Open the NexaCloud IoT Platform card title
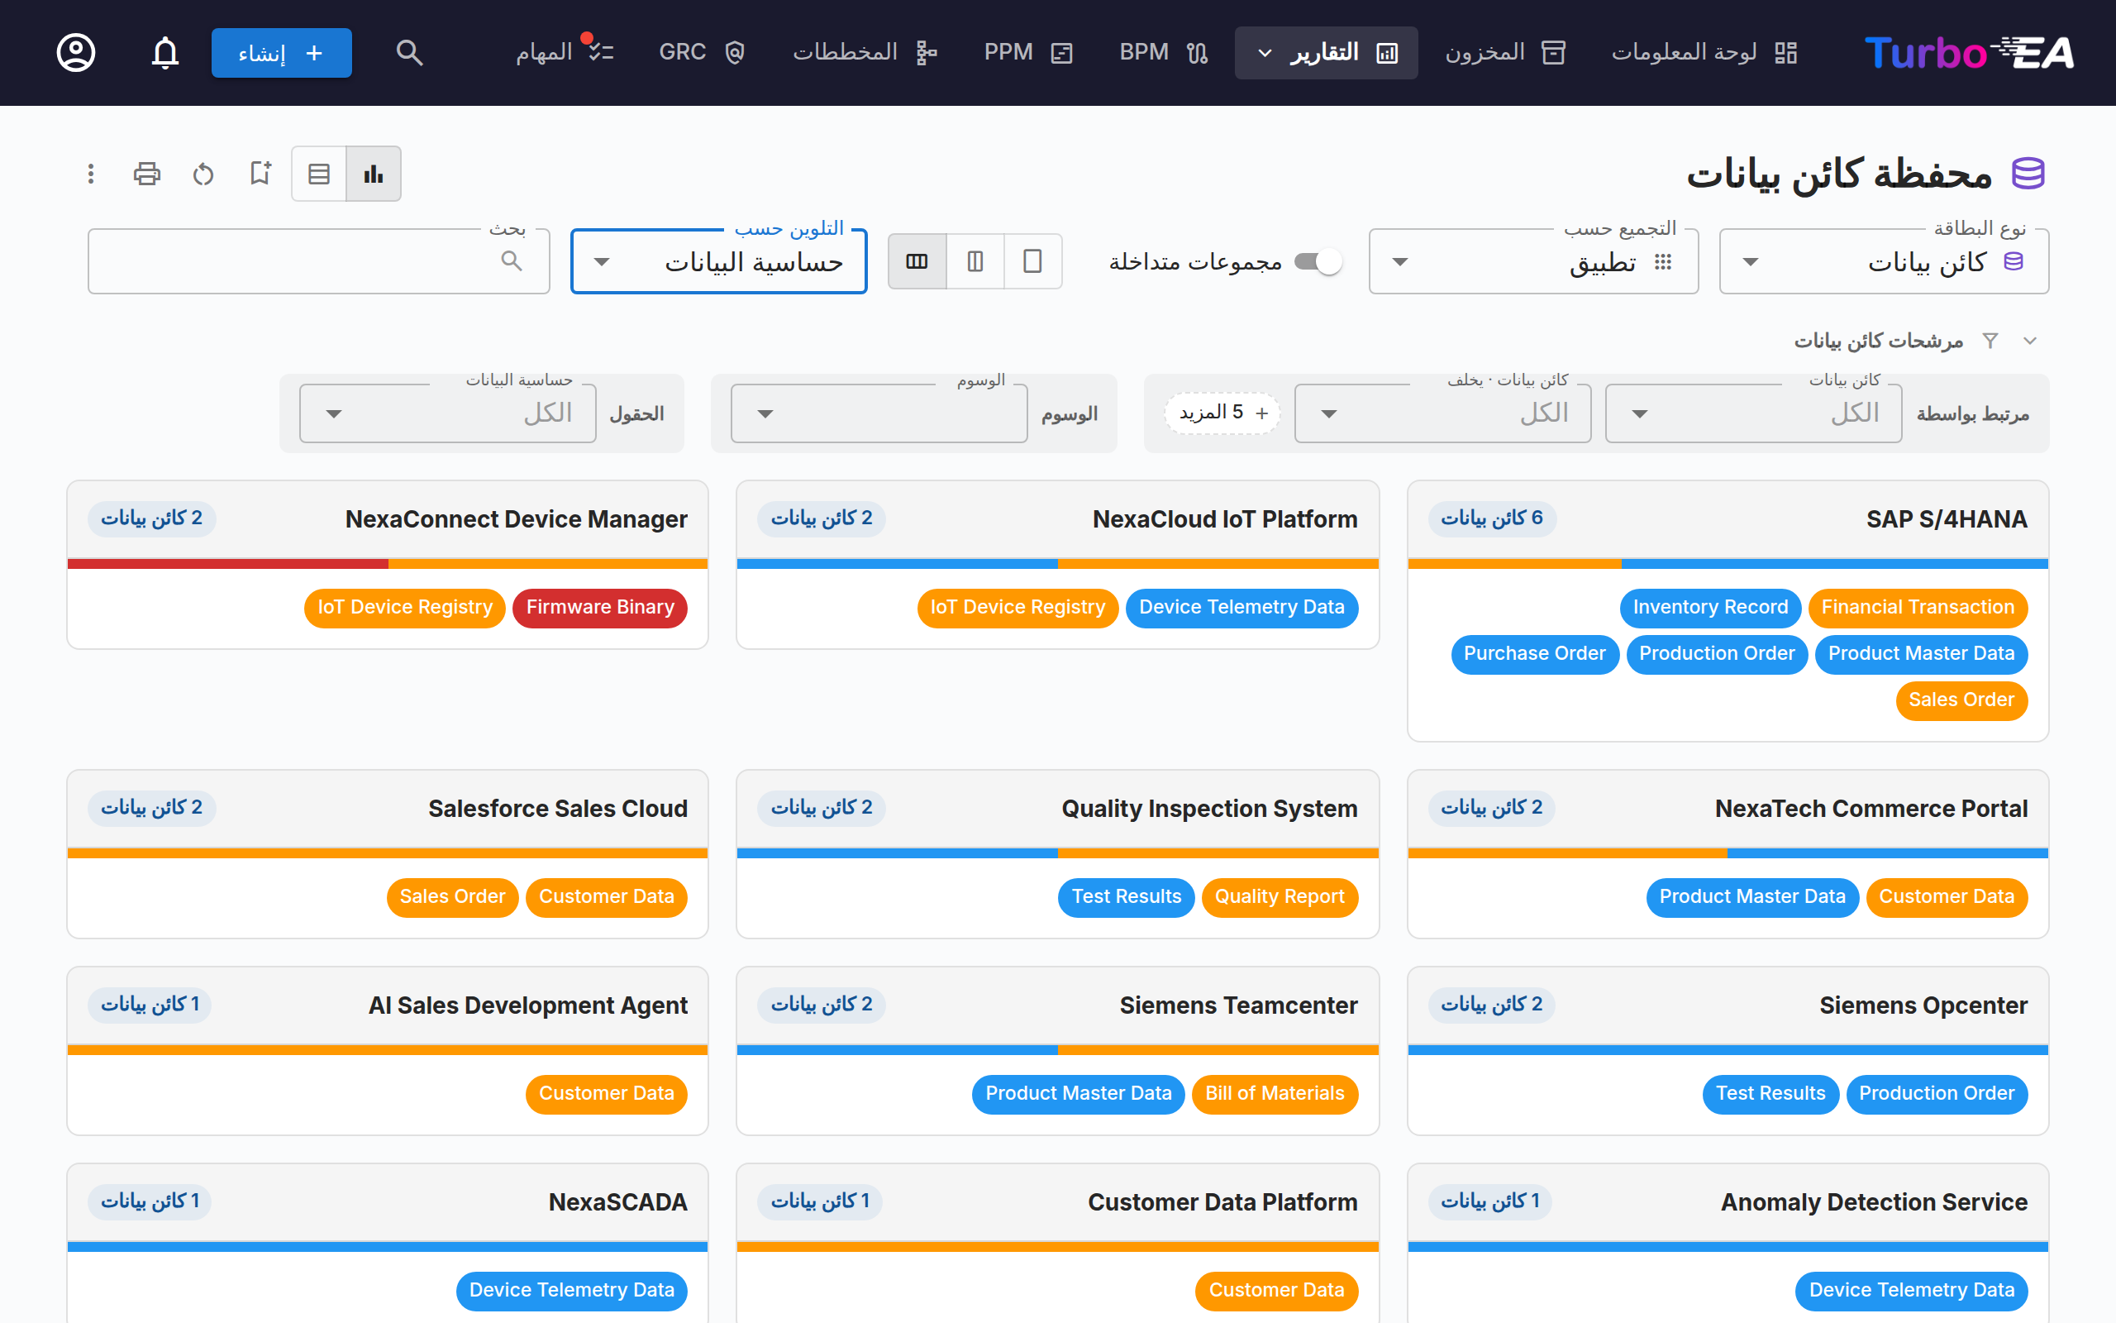This screenshot has height=1323, width=2116. click(1224, 519)
